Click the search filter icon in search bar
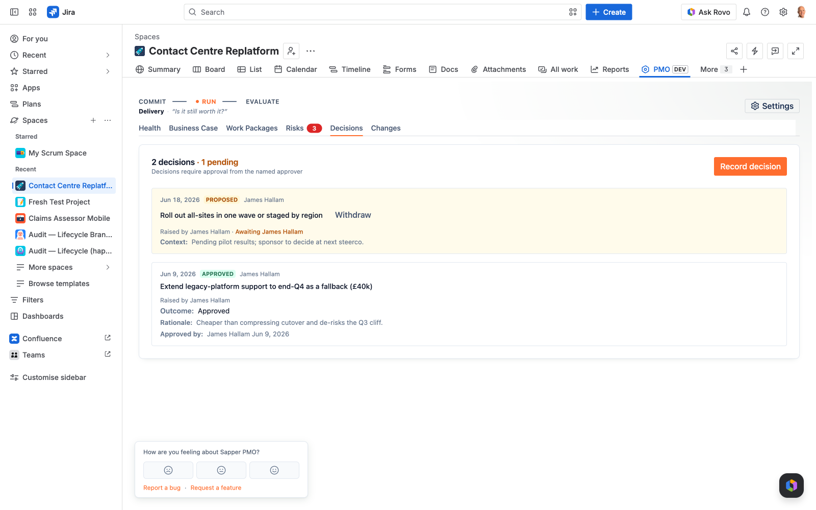The height and width of the screenshot is (510, 816). pos(573,12)
